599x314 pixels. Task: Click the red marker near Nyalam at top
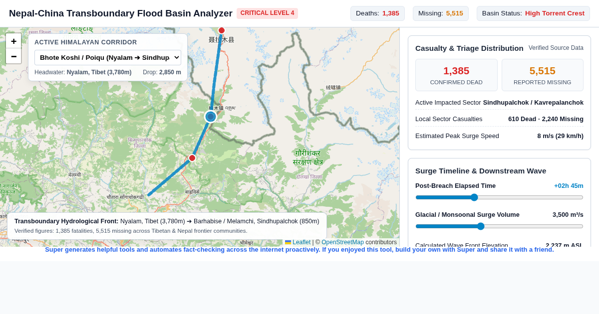(x=222, y=30)
